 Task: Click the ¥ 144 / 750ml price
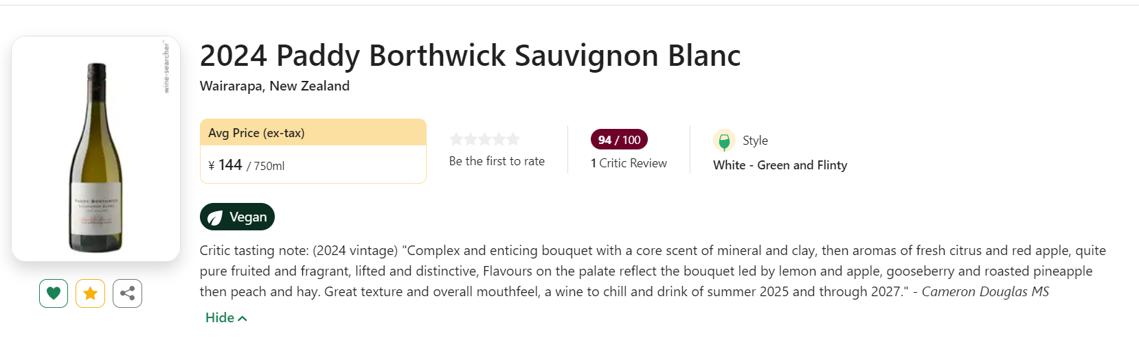(x=246, y=165)
